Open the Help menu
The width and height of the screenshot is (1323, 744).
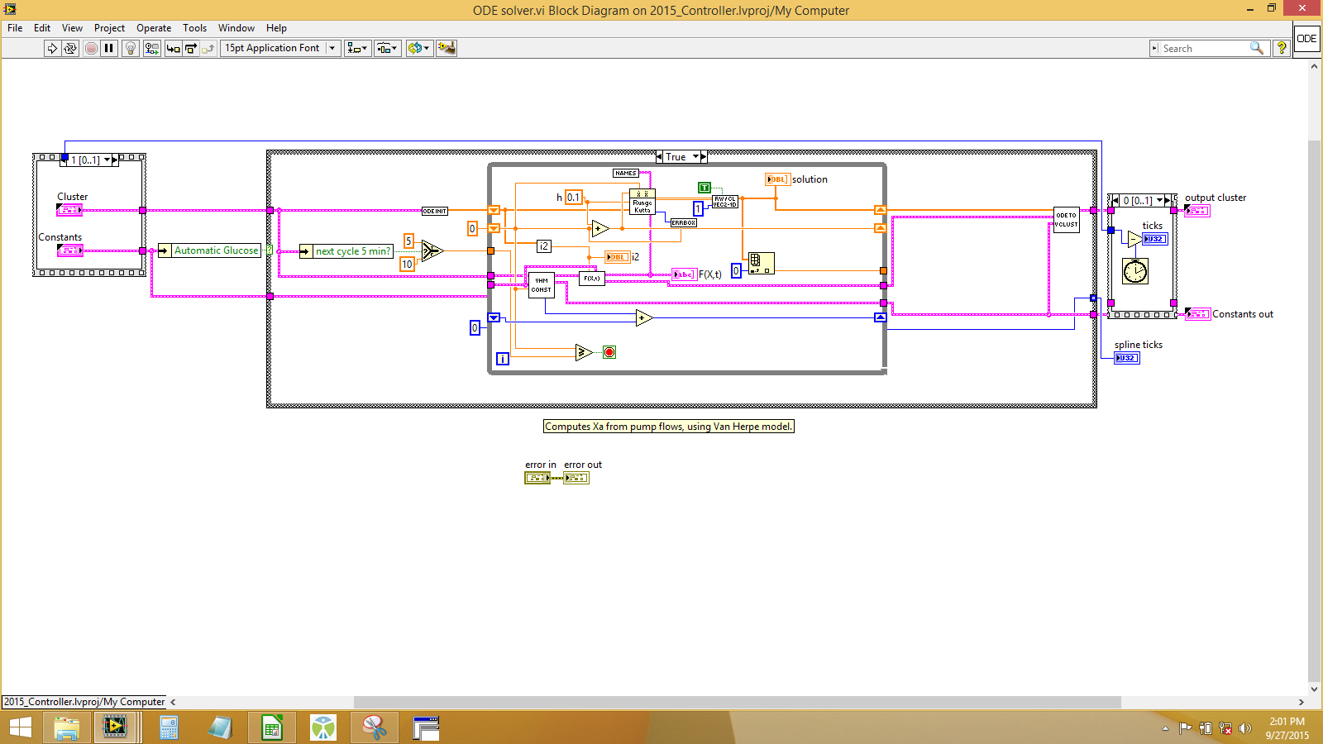pos(276,28)
